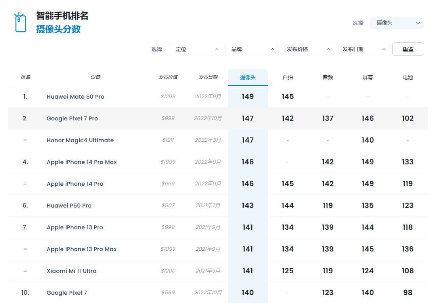Click the 2021年7月 release date cell
The image size is (436, 303).
(x=208, y=206)
